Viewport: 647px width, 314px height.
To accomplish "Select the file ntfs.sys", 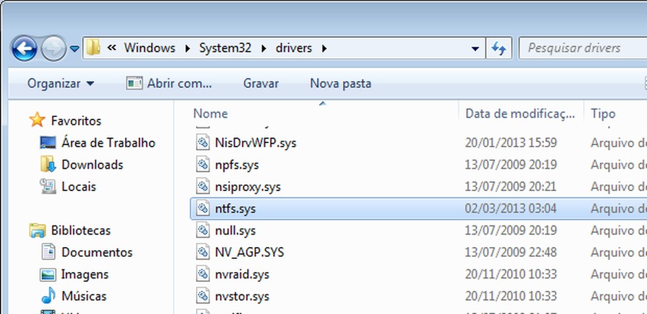I will click(x=235, y=208).
